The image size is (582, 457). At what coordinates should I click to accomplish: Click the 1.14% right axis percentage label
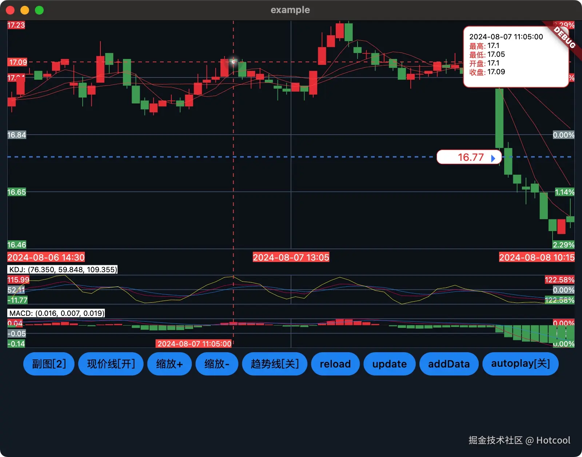click(x=565, y=192)
